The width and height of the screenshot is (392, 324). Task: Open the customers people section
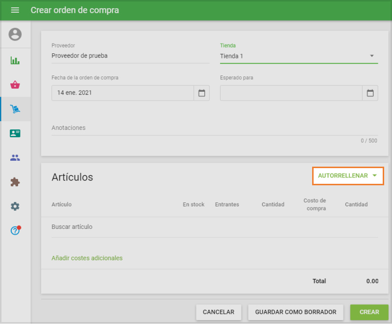click(x=15, y=158)
